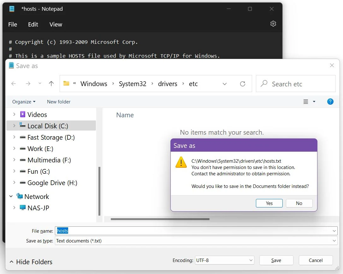The height and width of the screenshot is (274, 343).
Task: Collapse the Network tree node
Action: pyautogui.click(x=11, y=196)
